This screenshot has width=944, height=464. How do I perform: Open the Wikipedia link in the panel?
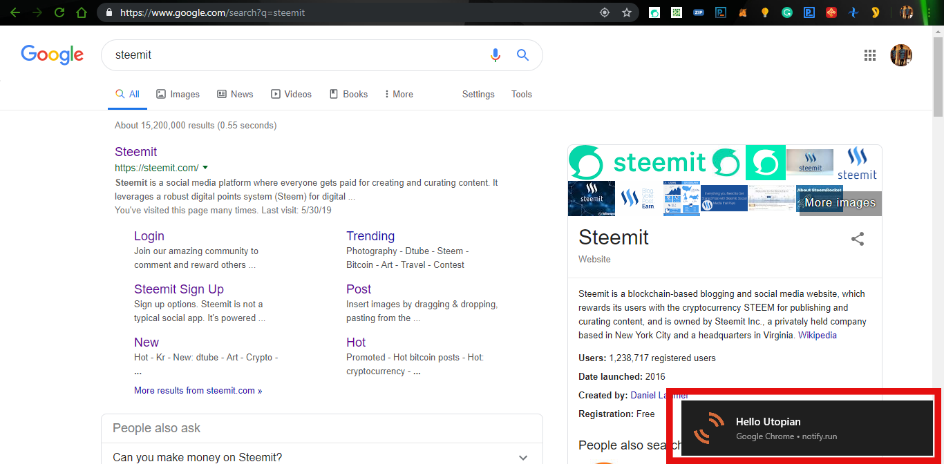818,335
